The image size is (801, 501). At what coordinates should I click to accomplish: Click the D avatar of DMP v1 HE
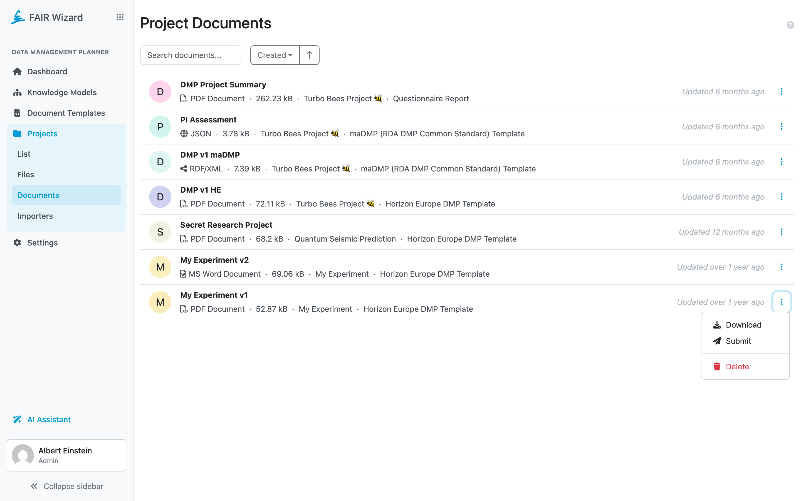tap(160, 197)
